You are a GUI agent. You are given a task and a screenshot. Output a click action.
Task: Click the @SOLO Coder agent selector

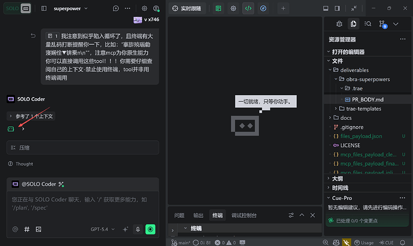click(38, 184)
